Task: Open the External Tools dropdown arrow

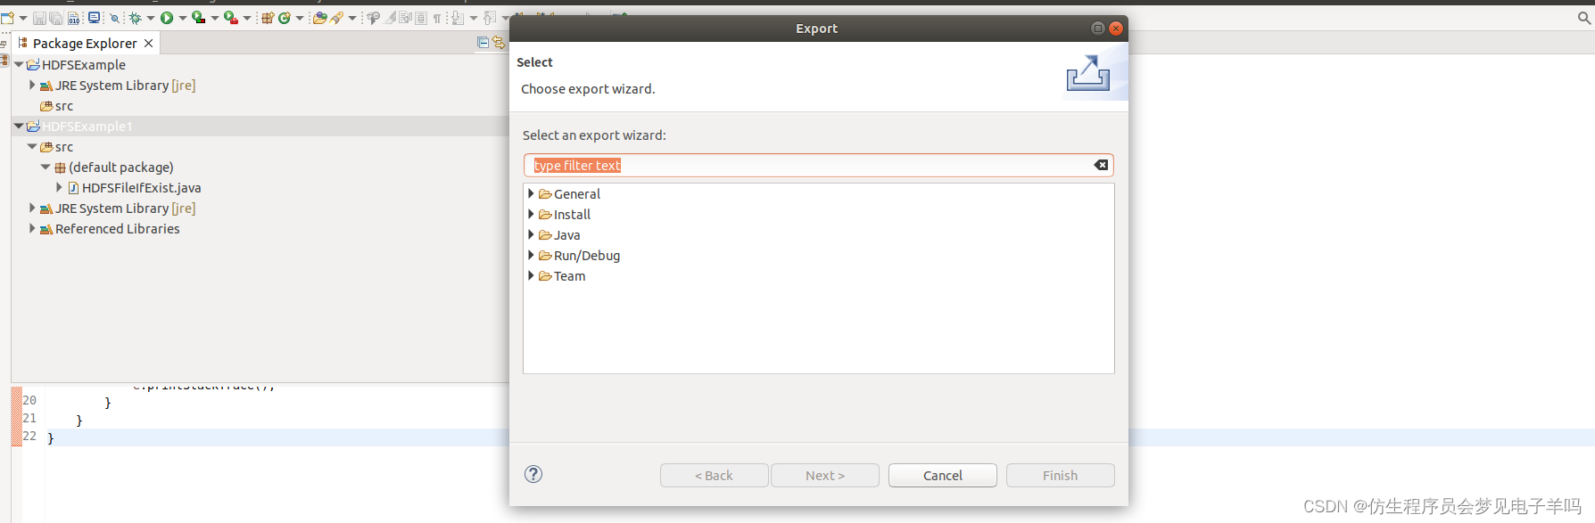Action: (x=247, y=18)
